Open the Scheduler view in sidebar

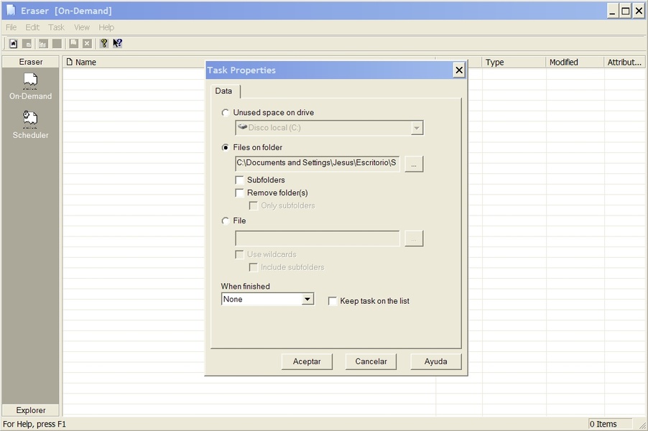point(30,124)
